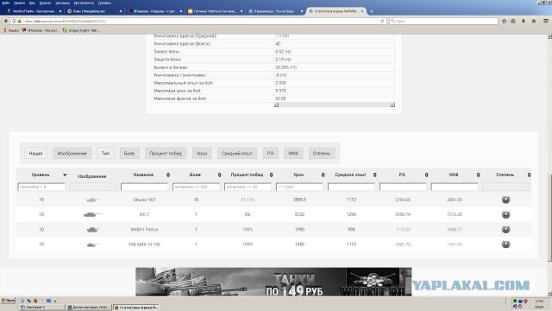Click the page vertical scrollbar
This screenshot has height=311, width=552.
[x=549, y=165]
